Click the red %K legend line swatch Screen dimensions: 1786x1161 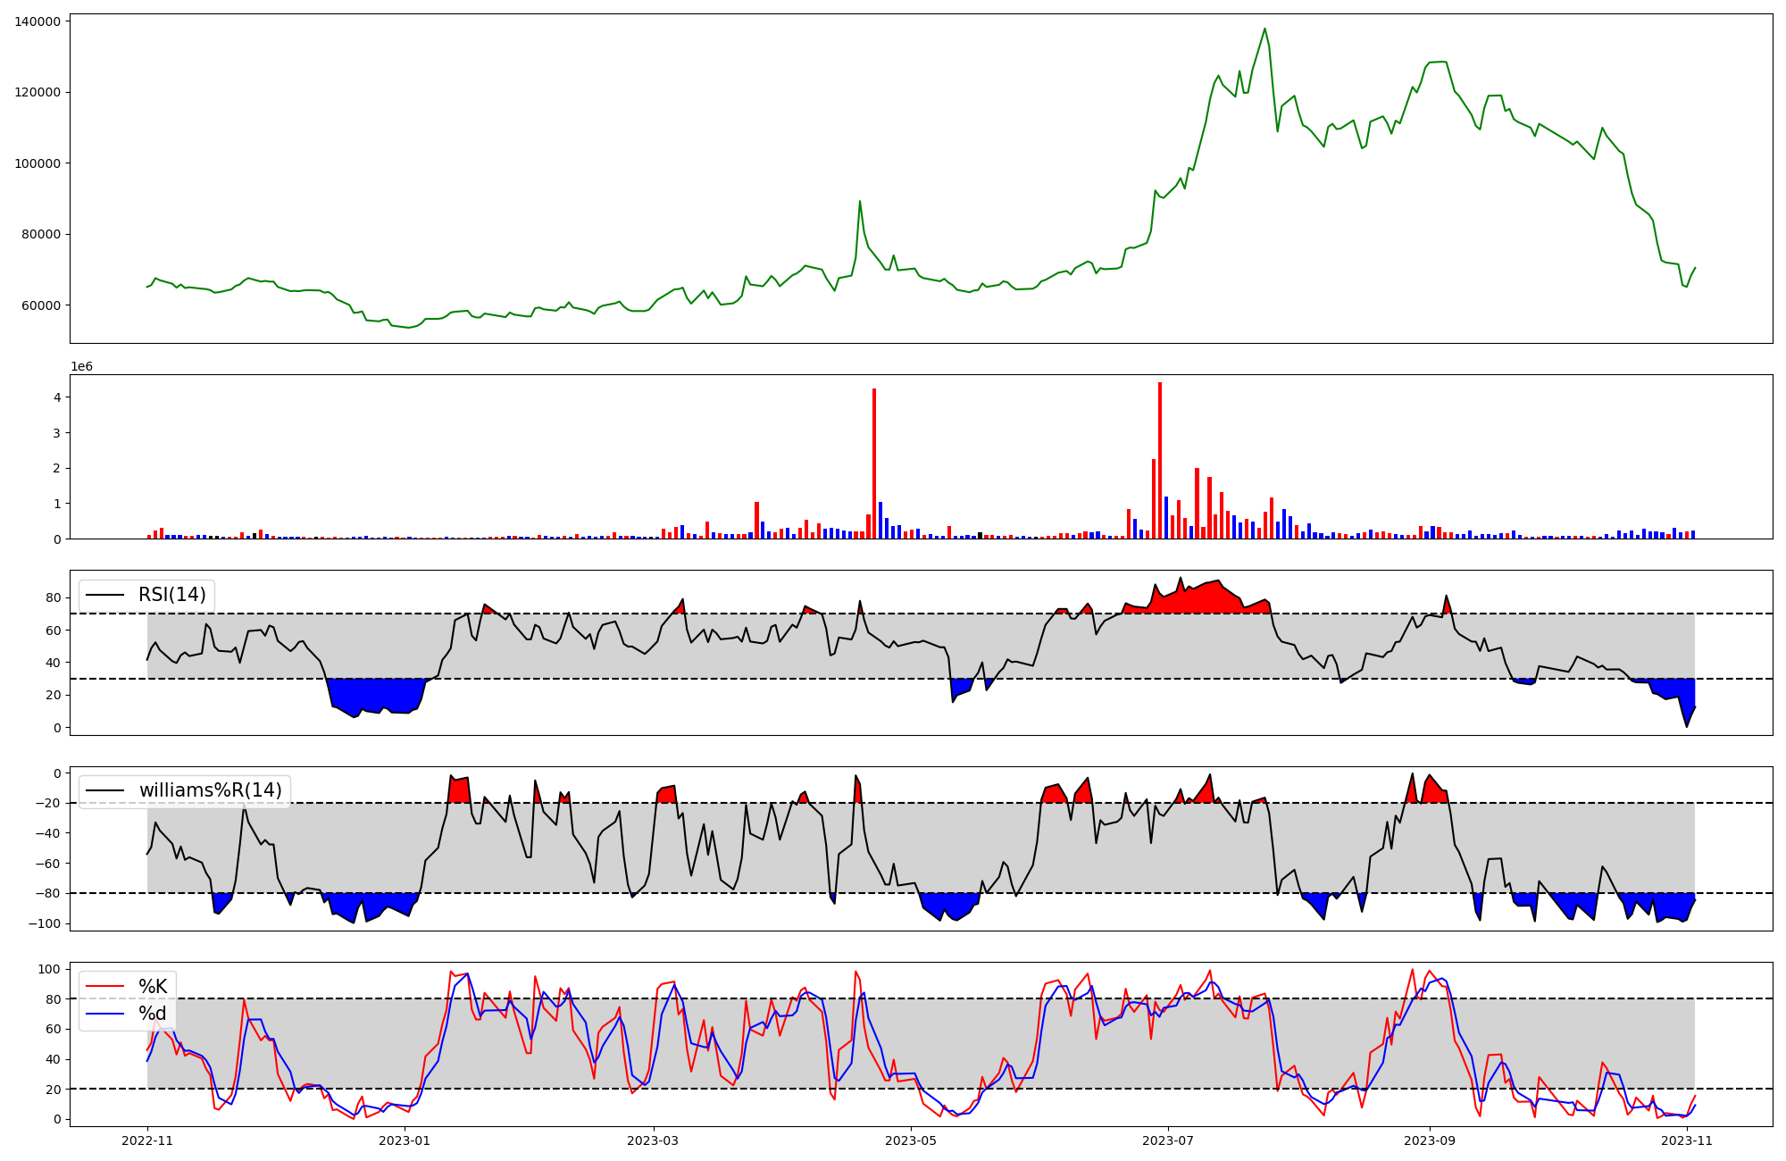pos(104,987)
